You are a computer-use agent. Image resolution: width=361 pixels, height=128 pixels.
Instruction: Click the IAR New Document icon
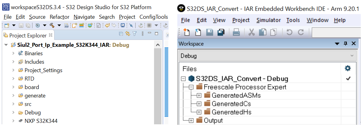[187, 32]
